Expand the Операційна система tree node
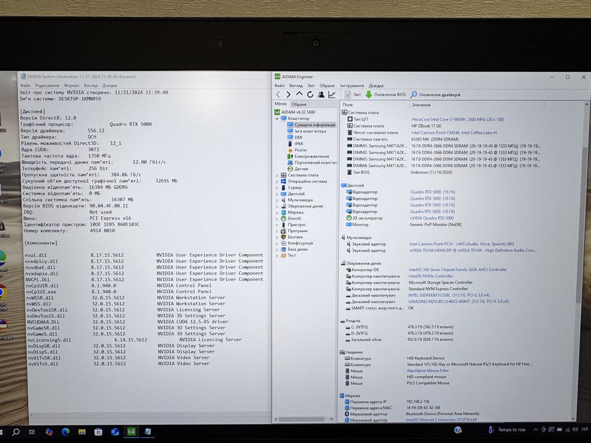Image resolution: width=591 pixels, height=443 pixels. point(277,181)
